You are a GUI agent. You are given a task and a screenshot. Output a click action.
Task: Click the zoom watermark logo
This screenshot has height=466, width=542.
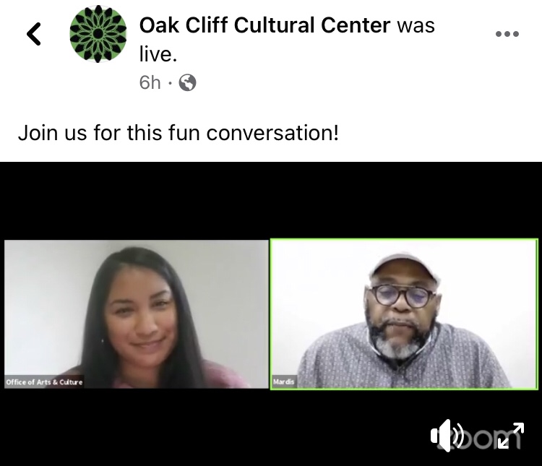pyautogui.click(x=478, y=438)
